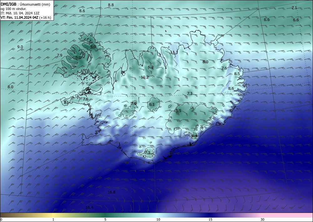The height and width of the screenshot is (222, 313).
Task: Click the 8.8 value label on the map
Action: click(x=111, y=5)
